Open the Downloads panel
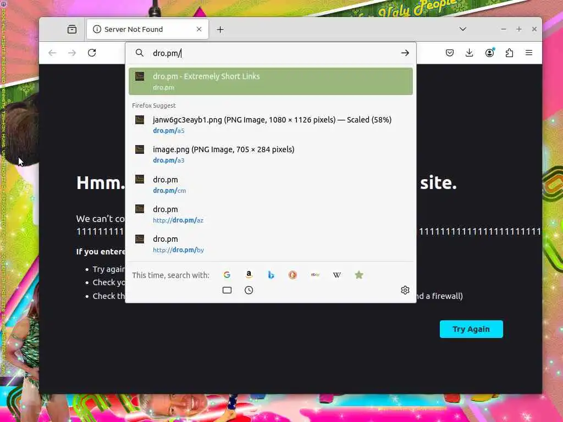563x422 pixels. (x=470, y=53)
